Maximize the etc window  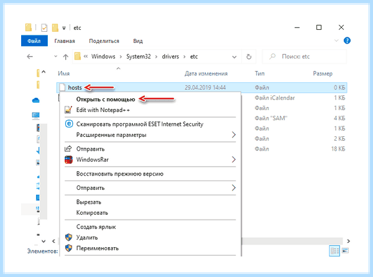coord(319,27)
